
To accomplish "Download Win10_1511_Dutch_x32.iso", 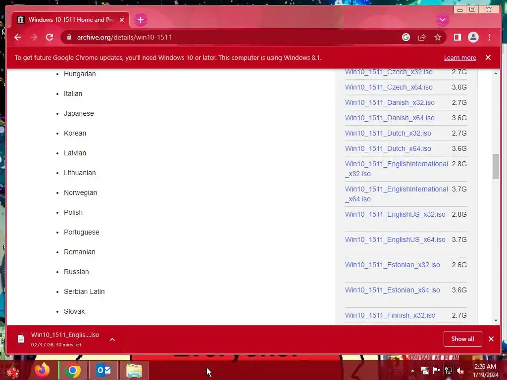I will 388,133.
